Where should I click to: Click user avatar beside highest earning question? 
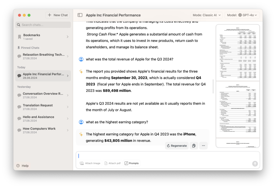click(81, 122)
